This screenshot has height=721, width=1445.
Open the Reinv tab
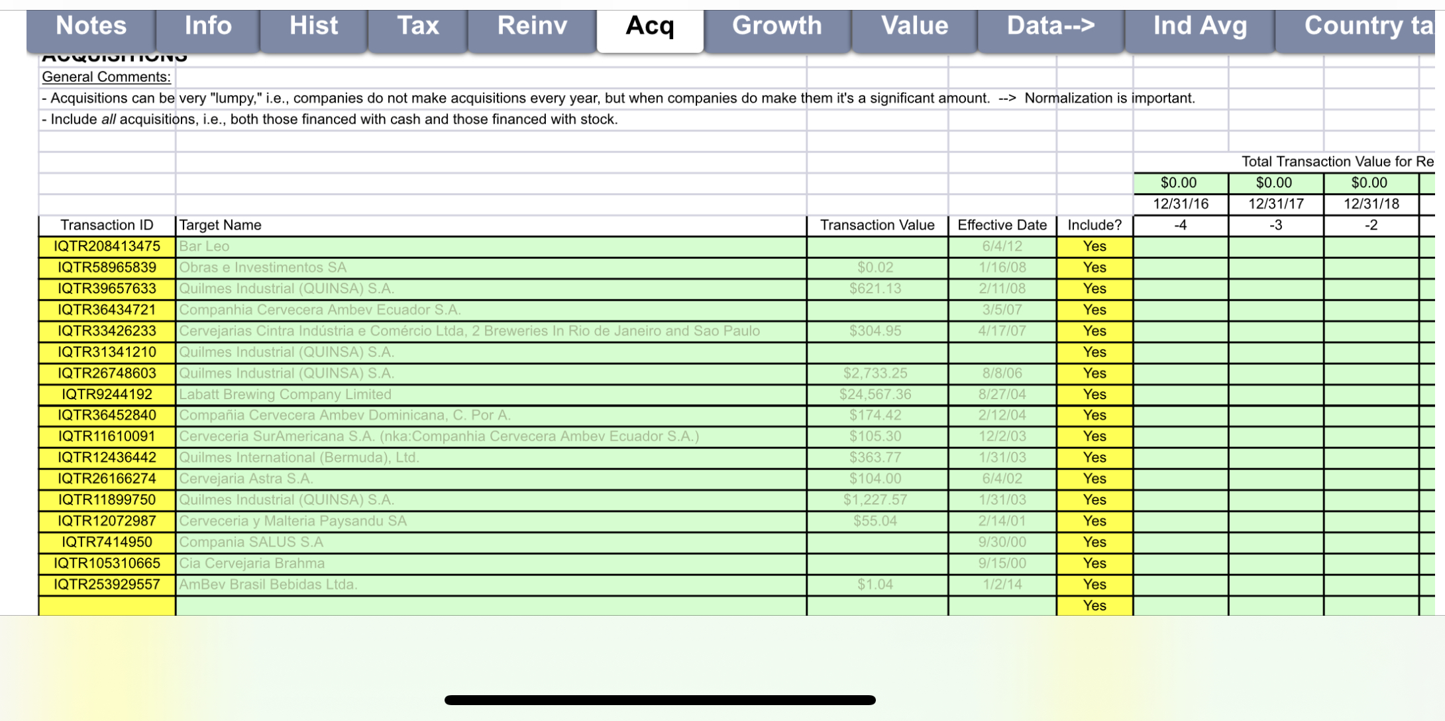point(531,26)
